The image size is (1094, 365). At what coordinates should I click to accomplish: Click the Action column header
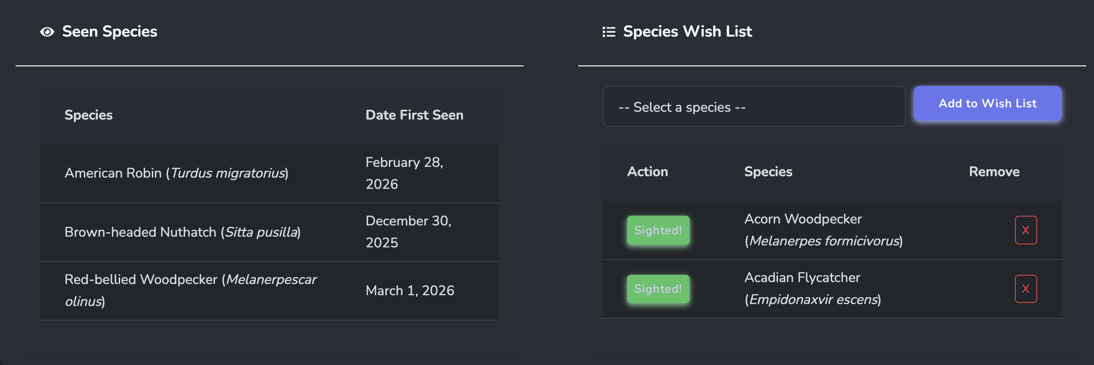pyautogui.click(x=647, y=172)
